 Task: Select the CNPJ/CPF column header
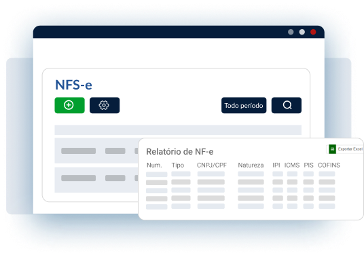[212, 165]
